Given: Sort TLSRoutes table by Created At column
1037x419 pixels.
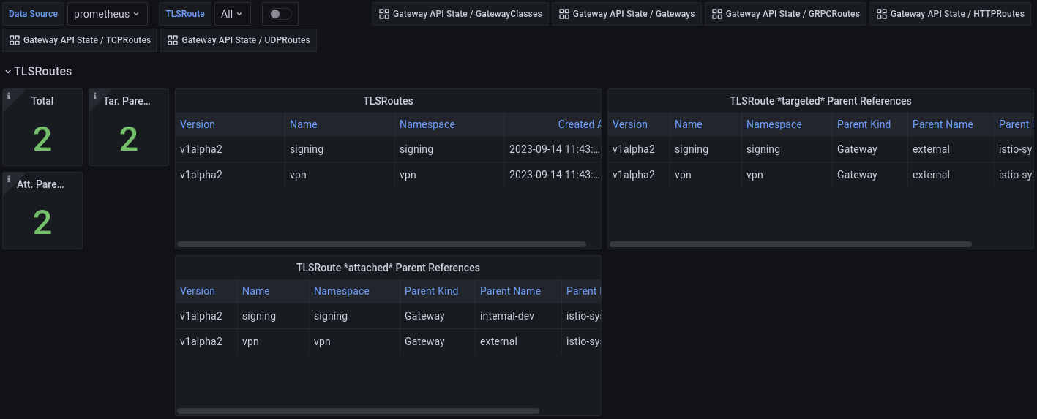Looking at the screenshot, I should pyautogui.click(x=579, y=124).
